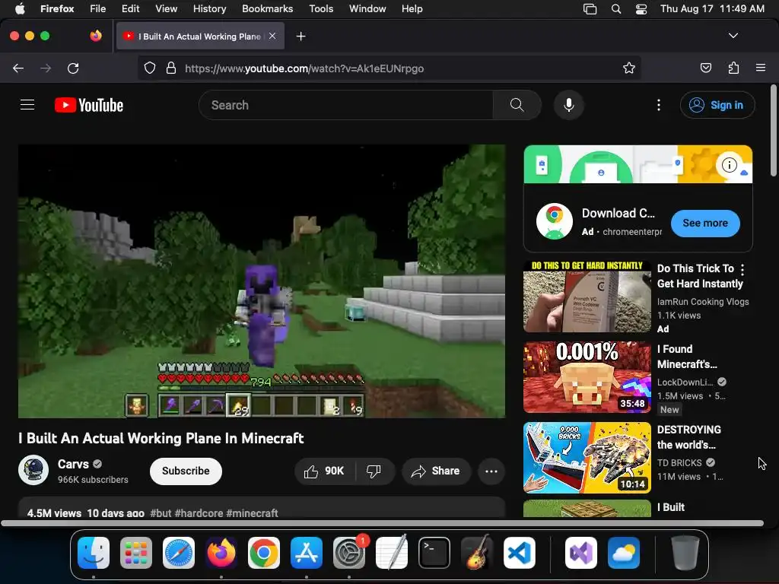Open Terminal from the Dock
This screenshot has width=779, height=584.
click(434, 552)
